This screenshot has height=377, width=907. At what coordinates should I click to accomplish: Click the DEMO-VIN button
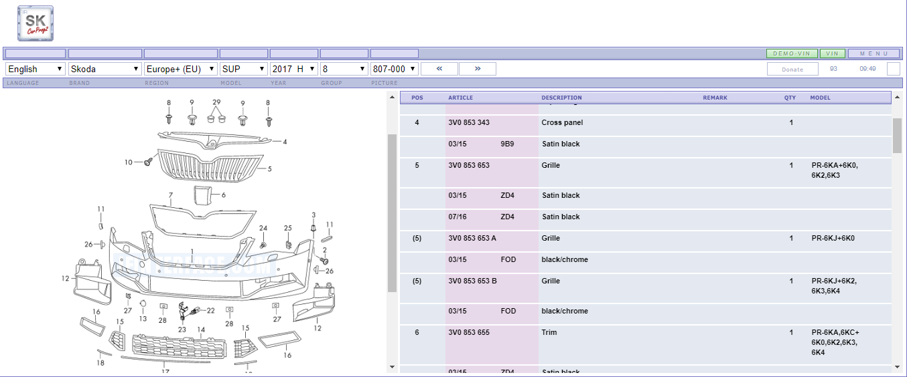(x=792, y=53)
